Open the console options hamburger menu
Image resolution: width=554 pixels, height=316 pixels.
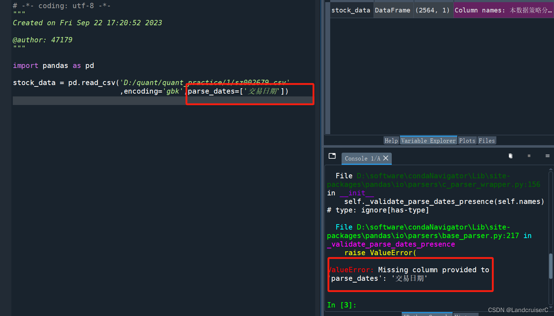coord(547,156)
